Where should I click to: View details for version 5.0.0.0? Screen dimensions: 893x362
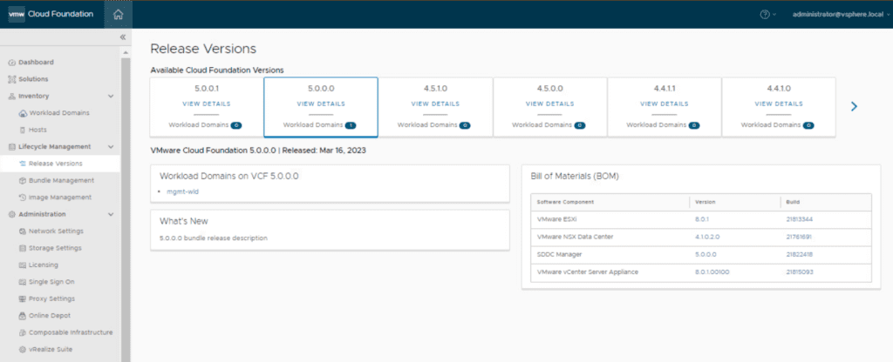tap(321, 104)
